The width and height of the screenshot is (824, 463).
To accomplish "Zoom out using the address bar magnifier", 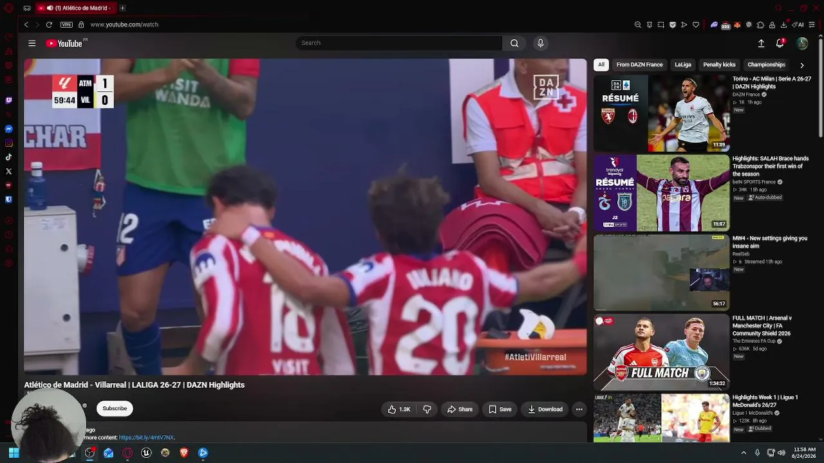I will pyautogui.click(x=638, y=24).
